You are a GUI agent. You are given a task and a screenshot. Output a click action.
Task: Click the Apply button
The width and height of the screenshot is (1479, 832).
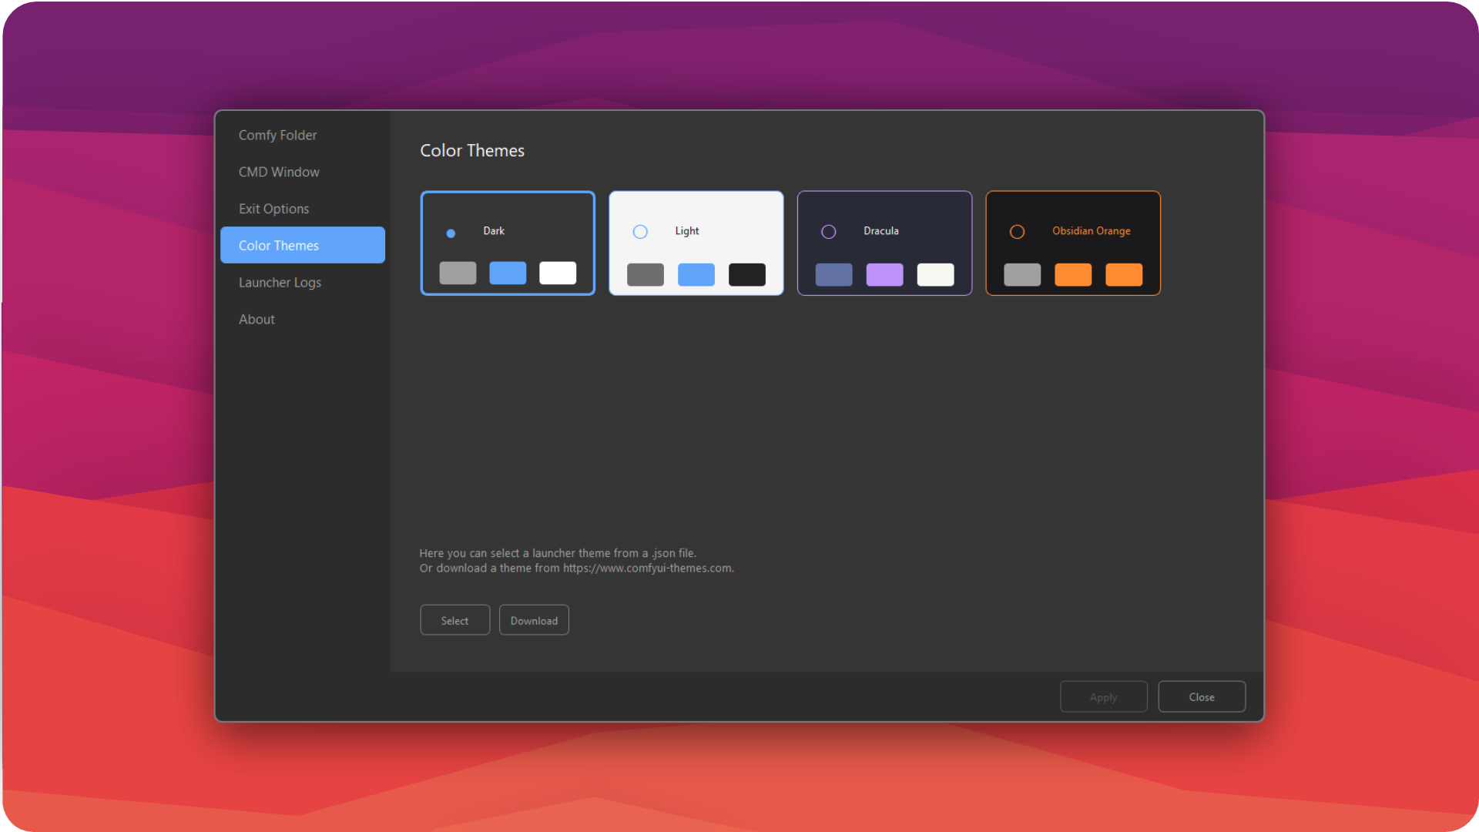pyautogui.click(x=1103, y=696)
